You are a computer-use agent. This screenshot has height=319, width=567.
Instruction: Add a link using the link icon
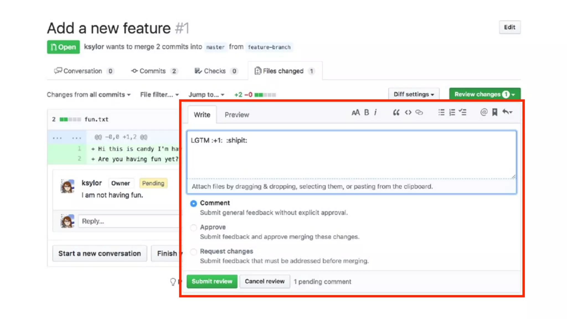click(419, 112)
